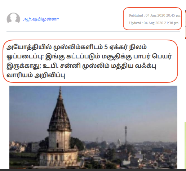This screenshot has height=171, width=186.
Task: Click the author avatar icon
Action: tap(13, 18)
